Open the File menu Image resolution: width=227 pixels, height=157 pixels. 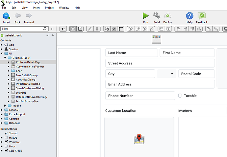point(4,8)
